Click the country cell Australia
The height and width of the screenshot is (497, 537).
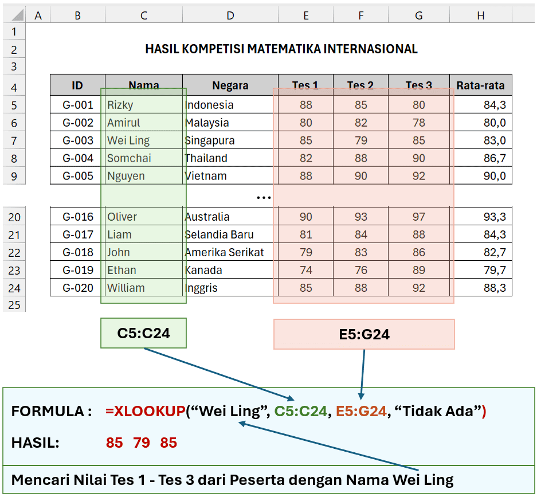click(x=230, y=217)
